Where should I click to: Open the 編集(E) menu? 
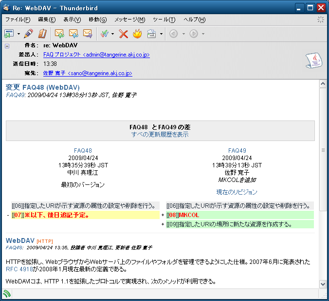click(47, 20)
